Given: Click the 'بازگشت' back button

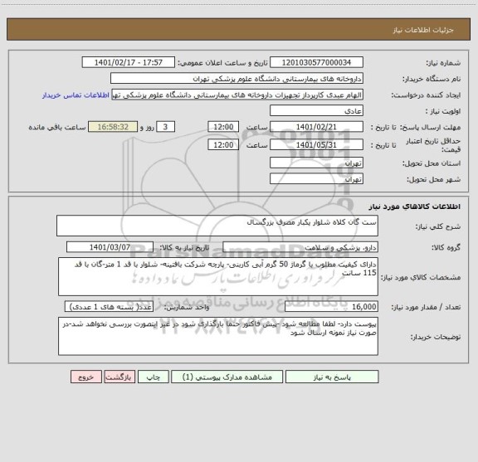Looking at the screenshot, I should point(119,377).
